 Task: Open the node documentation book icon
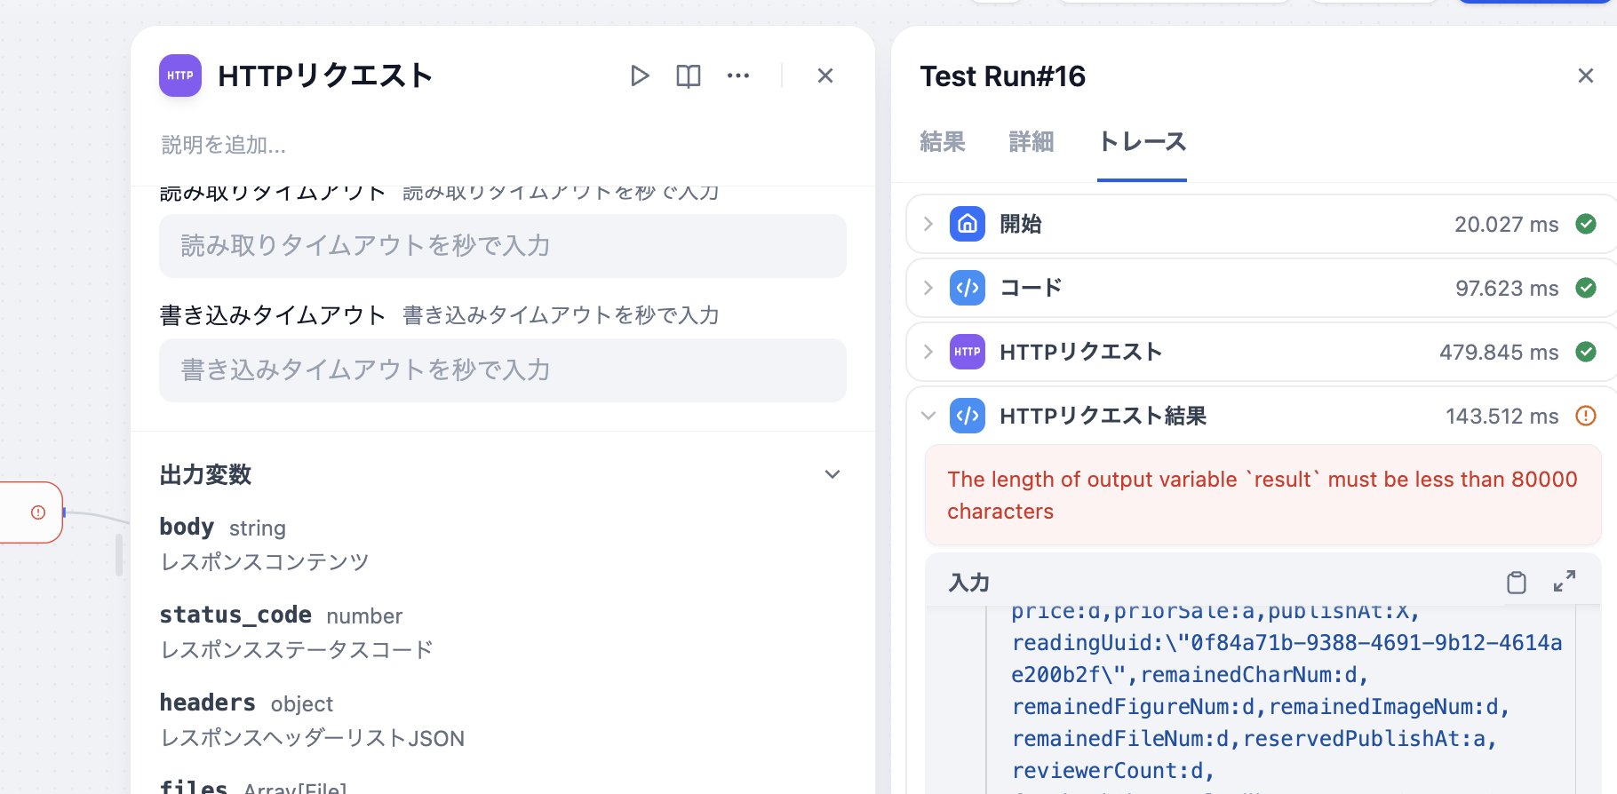pyautogui.click(x=689, y=76)
